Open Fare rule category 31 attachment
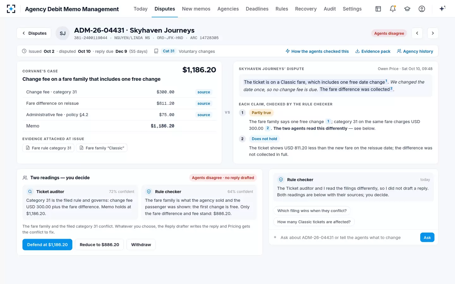 pyautogui.click(x=48, y=148)
